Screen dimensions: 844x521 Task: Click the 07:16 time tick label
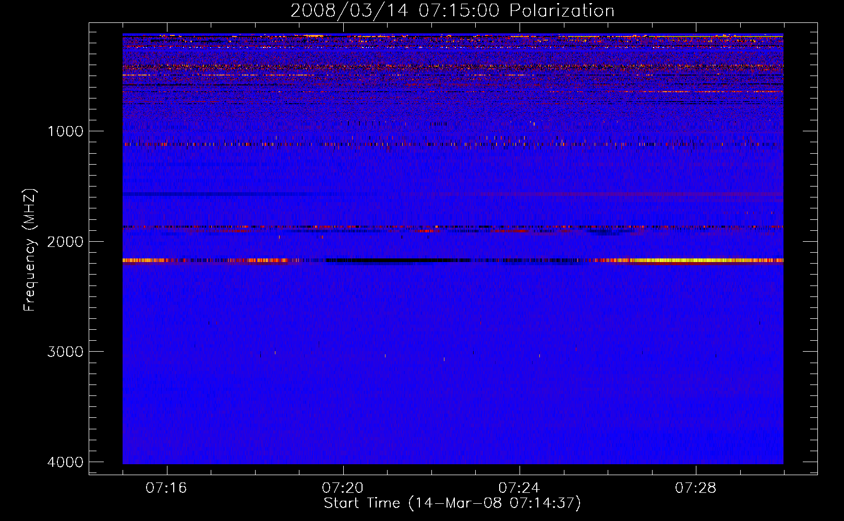[166, 488]
